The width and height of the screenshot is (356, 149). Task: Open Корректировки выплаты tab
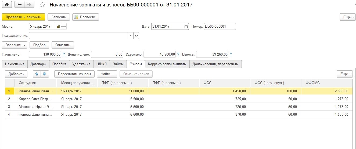pyautogui.click(x=167, y=64)
